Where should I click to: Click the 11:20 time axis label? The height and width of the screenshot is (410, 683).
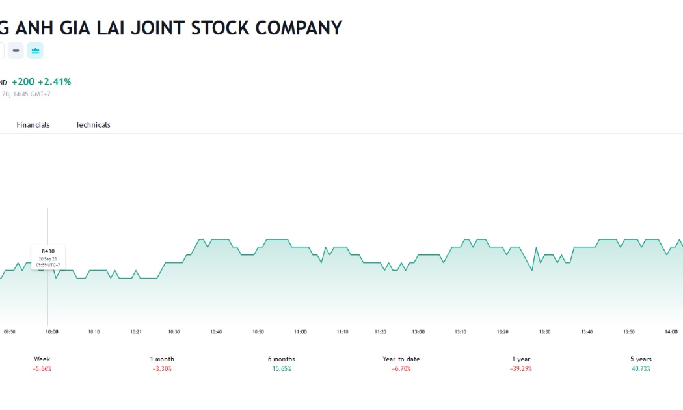(x=381, y=331)
